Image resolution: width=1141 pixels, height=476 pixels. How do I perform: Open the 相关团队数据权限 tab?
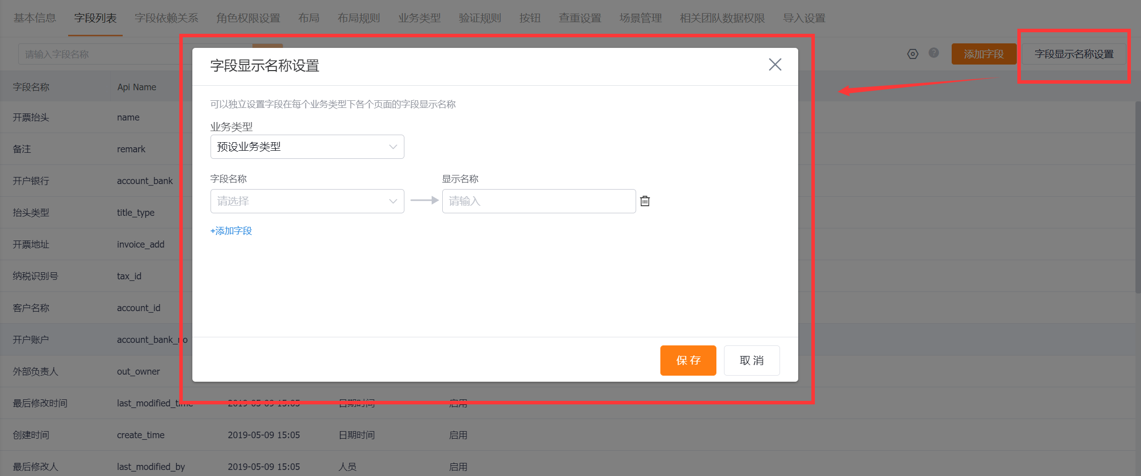point(722,18)
